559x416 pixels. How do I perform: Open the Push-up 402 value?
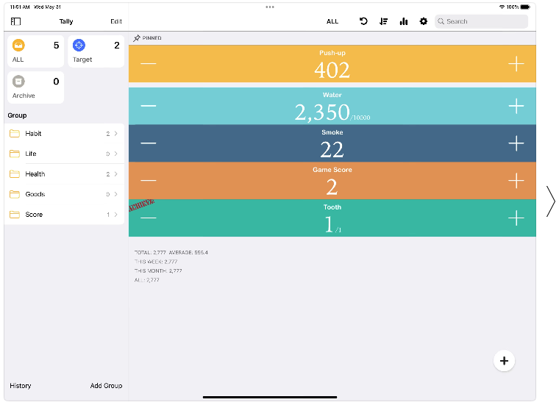pos(332,70)
